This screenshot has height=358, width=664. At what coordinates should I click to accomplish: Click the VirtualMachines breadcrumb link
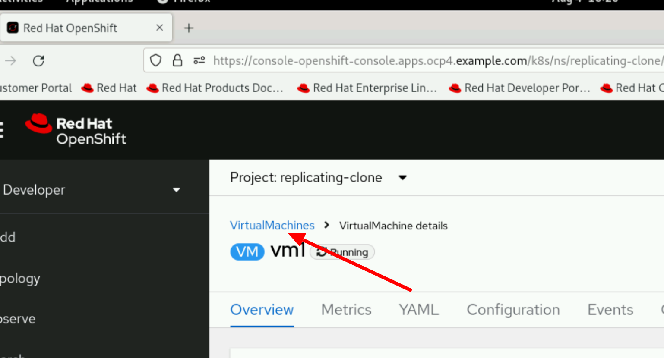(272, 226)
